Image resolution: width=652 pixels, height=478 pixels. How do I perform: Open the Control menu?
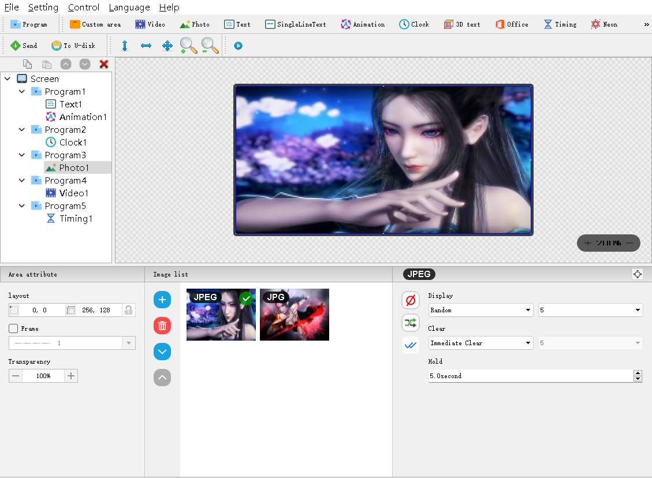84,8
